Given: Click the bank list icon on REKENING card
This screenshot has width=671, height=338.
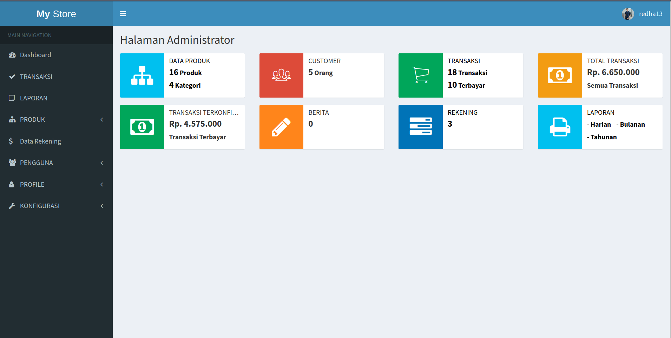Looking at the screenshot, I should [x=420, y=127].
